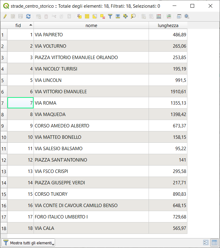Click the lunghezza value 565,97
The width and height of the screenshot is (220, 248).
(x=168, y=228)
